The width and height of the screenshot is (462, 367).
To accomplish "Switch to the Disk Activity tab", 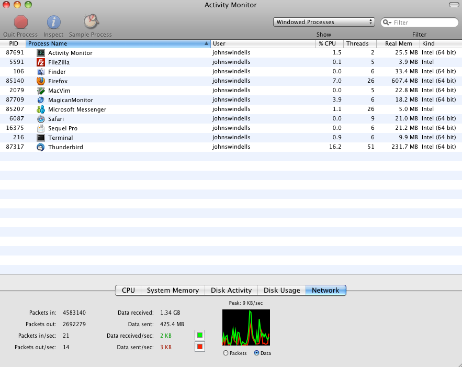I will [231, 291].
